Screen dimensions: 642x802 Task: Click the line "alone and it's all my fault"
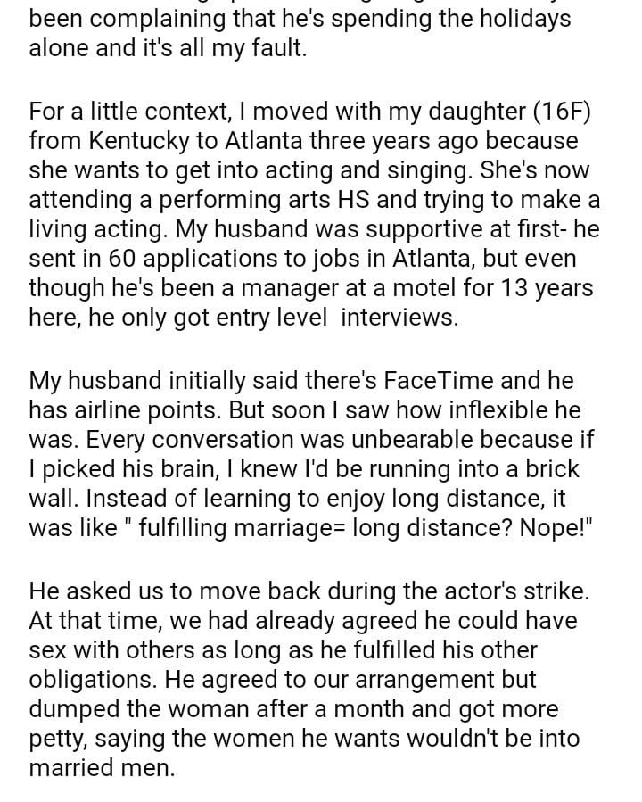pos(168,48)
